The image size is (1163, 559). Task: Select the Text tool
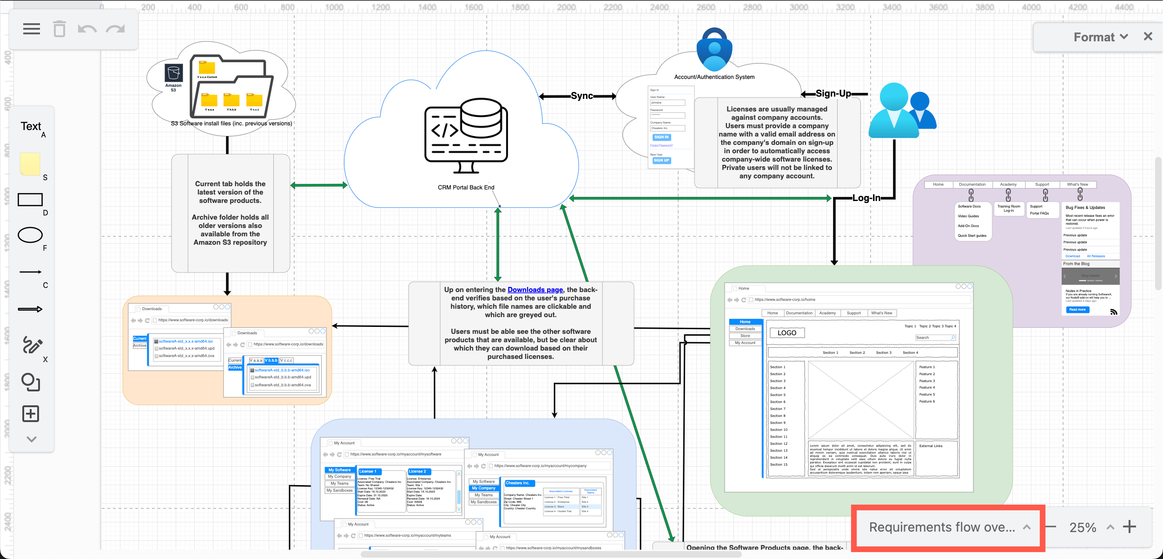coord(31,126)
